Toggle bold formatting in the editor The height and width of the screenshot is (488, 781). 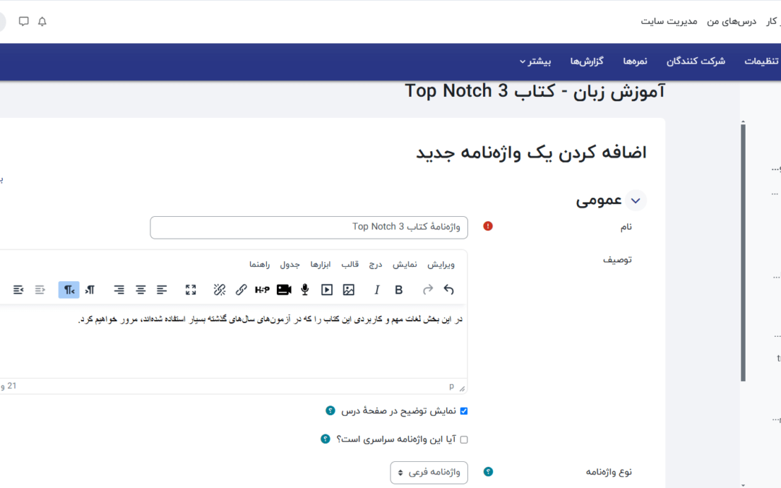[x=398, y=290]
